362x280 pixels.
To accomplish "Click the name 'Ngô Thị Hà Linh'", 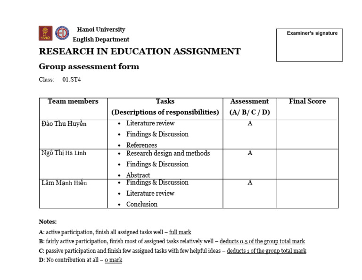I will click(x=64, y=153).
